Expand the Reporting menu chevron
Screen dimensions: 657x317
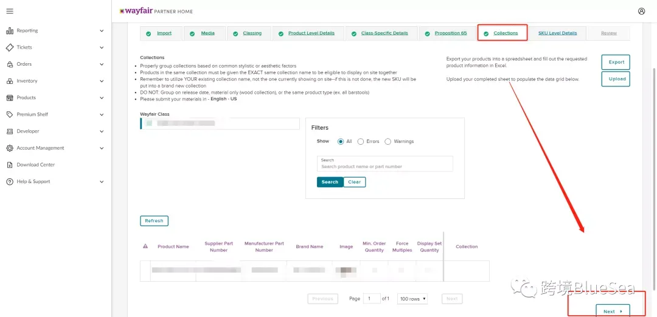pyautogui.click(x=102, y=30)
